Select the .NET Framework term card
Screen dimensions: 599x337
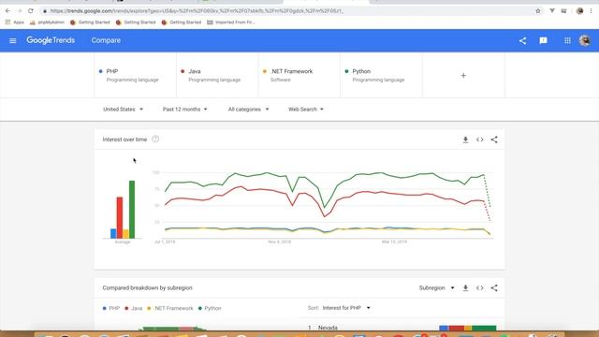(299, 75)
